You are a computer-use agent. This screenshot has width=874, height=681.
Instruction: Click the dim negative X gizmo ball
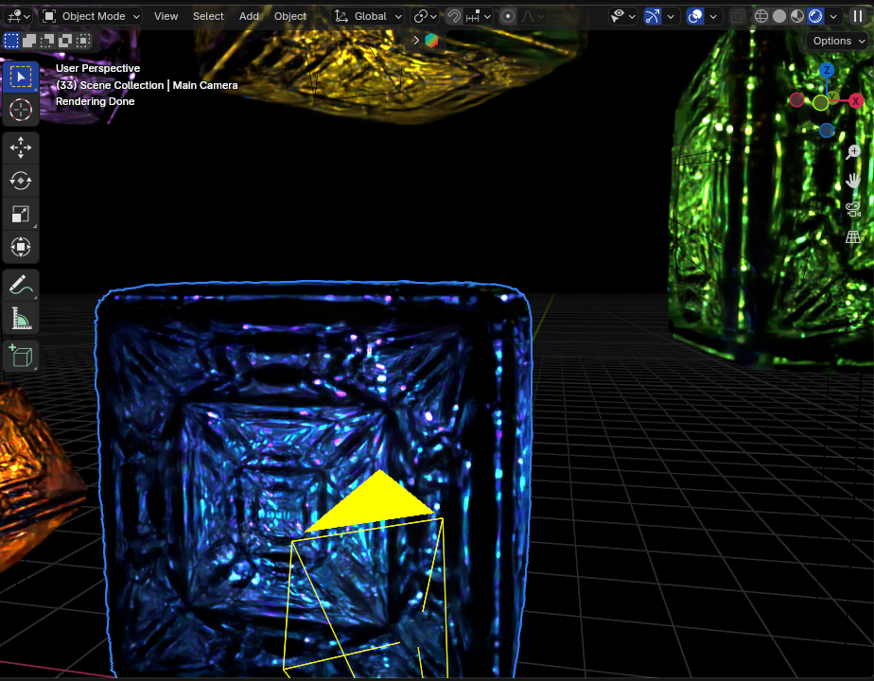click(x=797, y=99)
